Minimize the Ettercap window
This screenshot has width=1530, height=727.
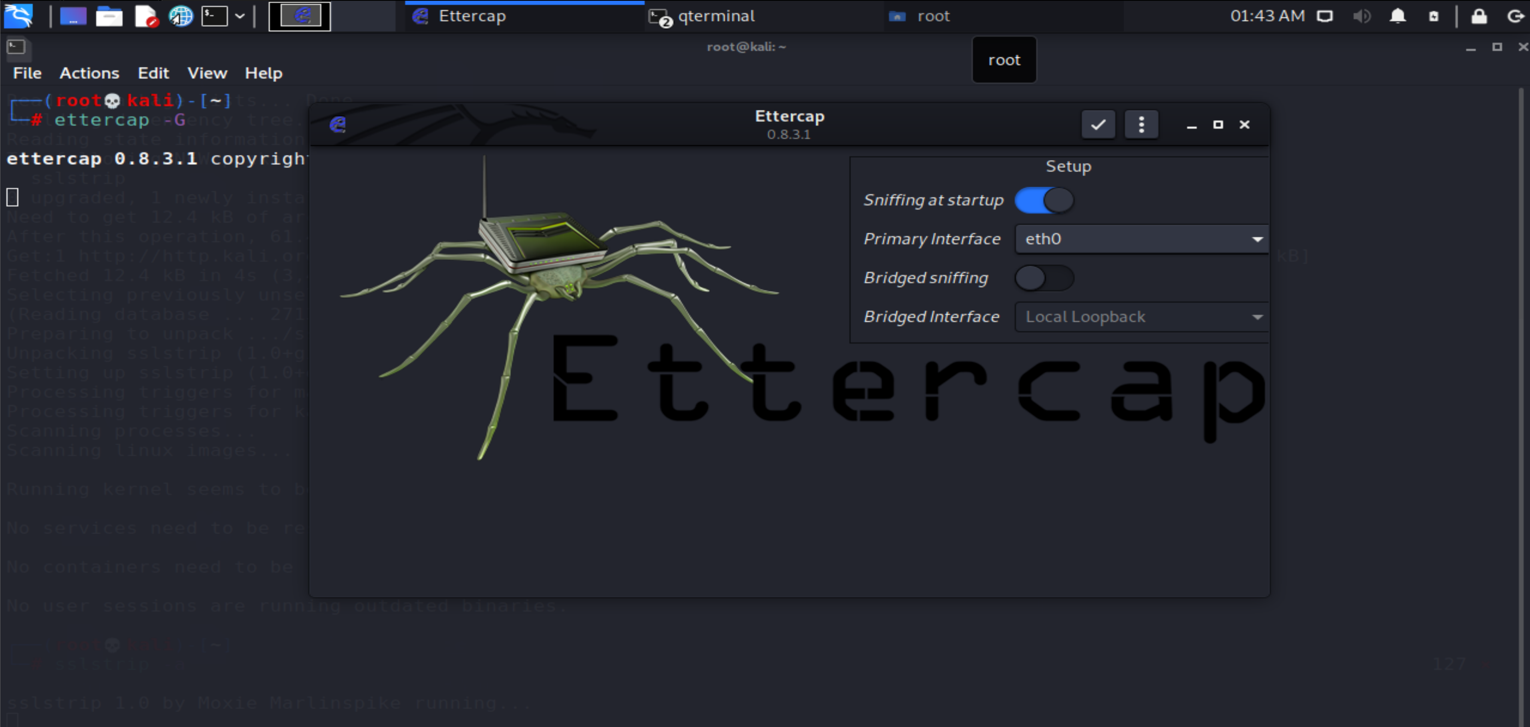tap(1191, 125)
